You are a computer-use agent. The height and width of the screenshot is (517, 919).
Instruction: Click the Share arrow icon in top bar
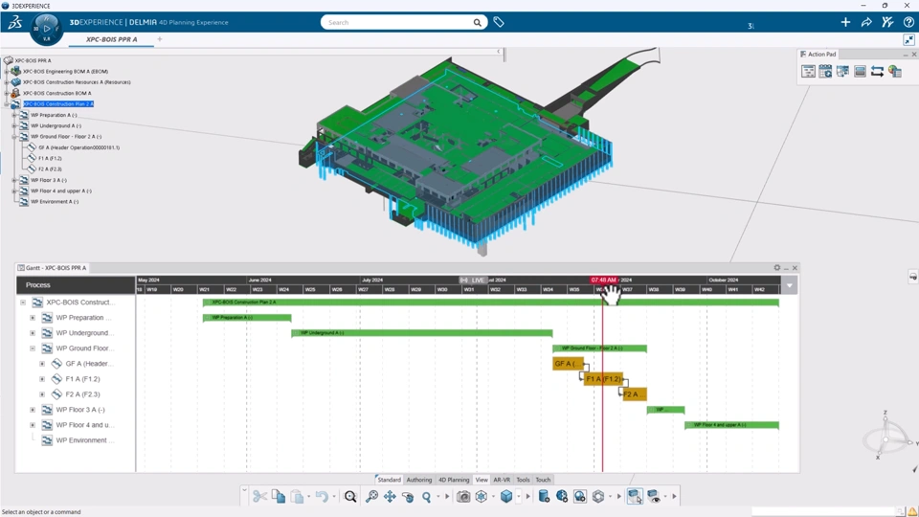pos(866,22)
